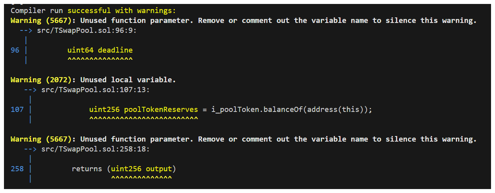Click the 'uint64 deadline' code text
This screenshot has width=495, height=193.
(100, 50)
